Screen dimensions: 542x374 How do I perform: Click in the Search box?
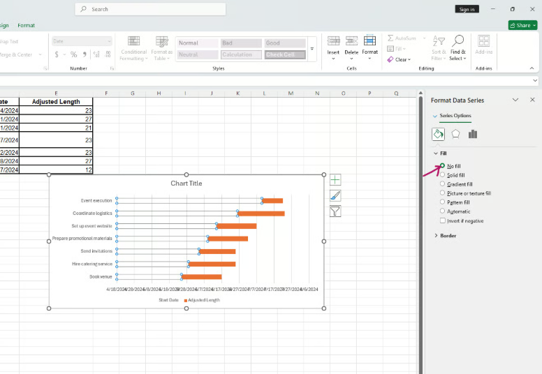pos(150,9)
